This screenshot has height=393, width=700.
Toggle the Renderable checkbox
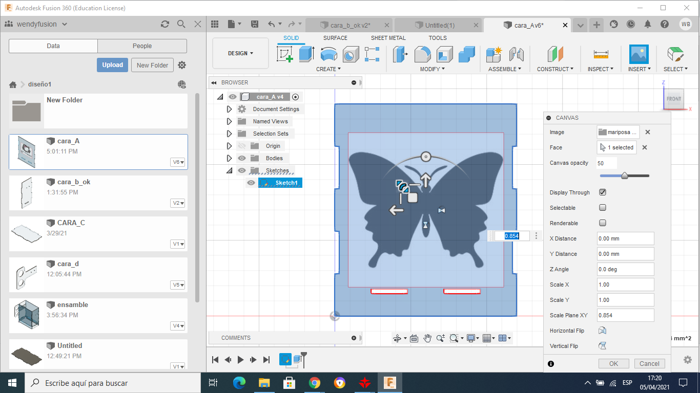603,223
